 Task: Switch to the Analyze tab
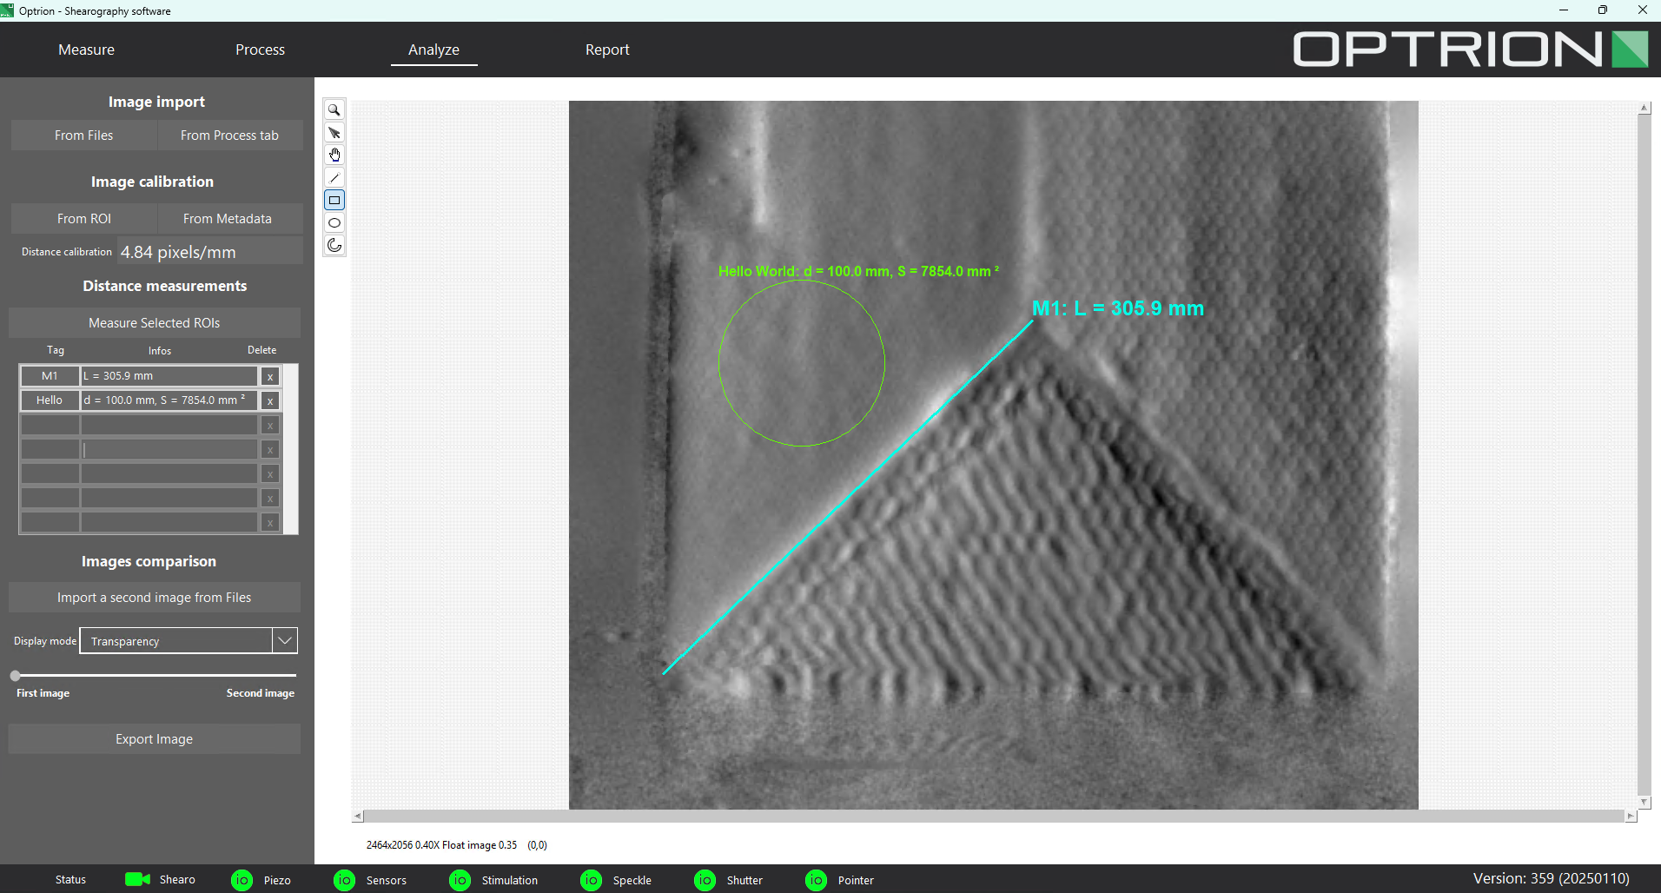point(433,50)
